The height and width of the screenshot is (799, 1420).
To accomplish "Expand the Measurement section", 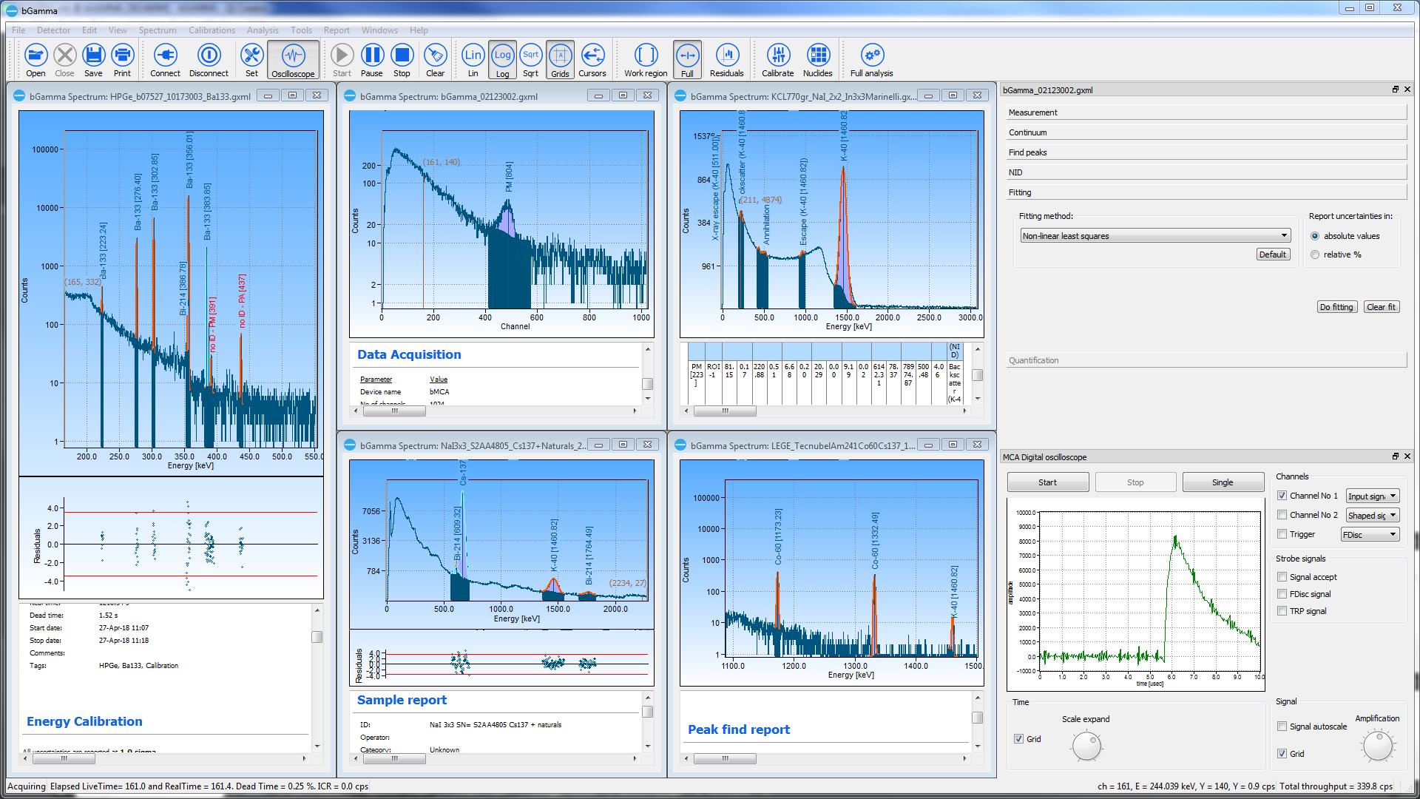I will 1206,112.
